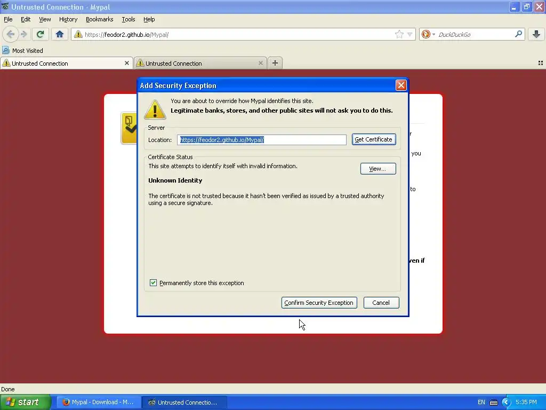Open the Windows start menu
The height and width of the screenshot is (410, 546).
click(25, 402)
